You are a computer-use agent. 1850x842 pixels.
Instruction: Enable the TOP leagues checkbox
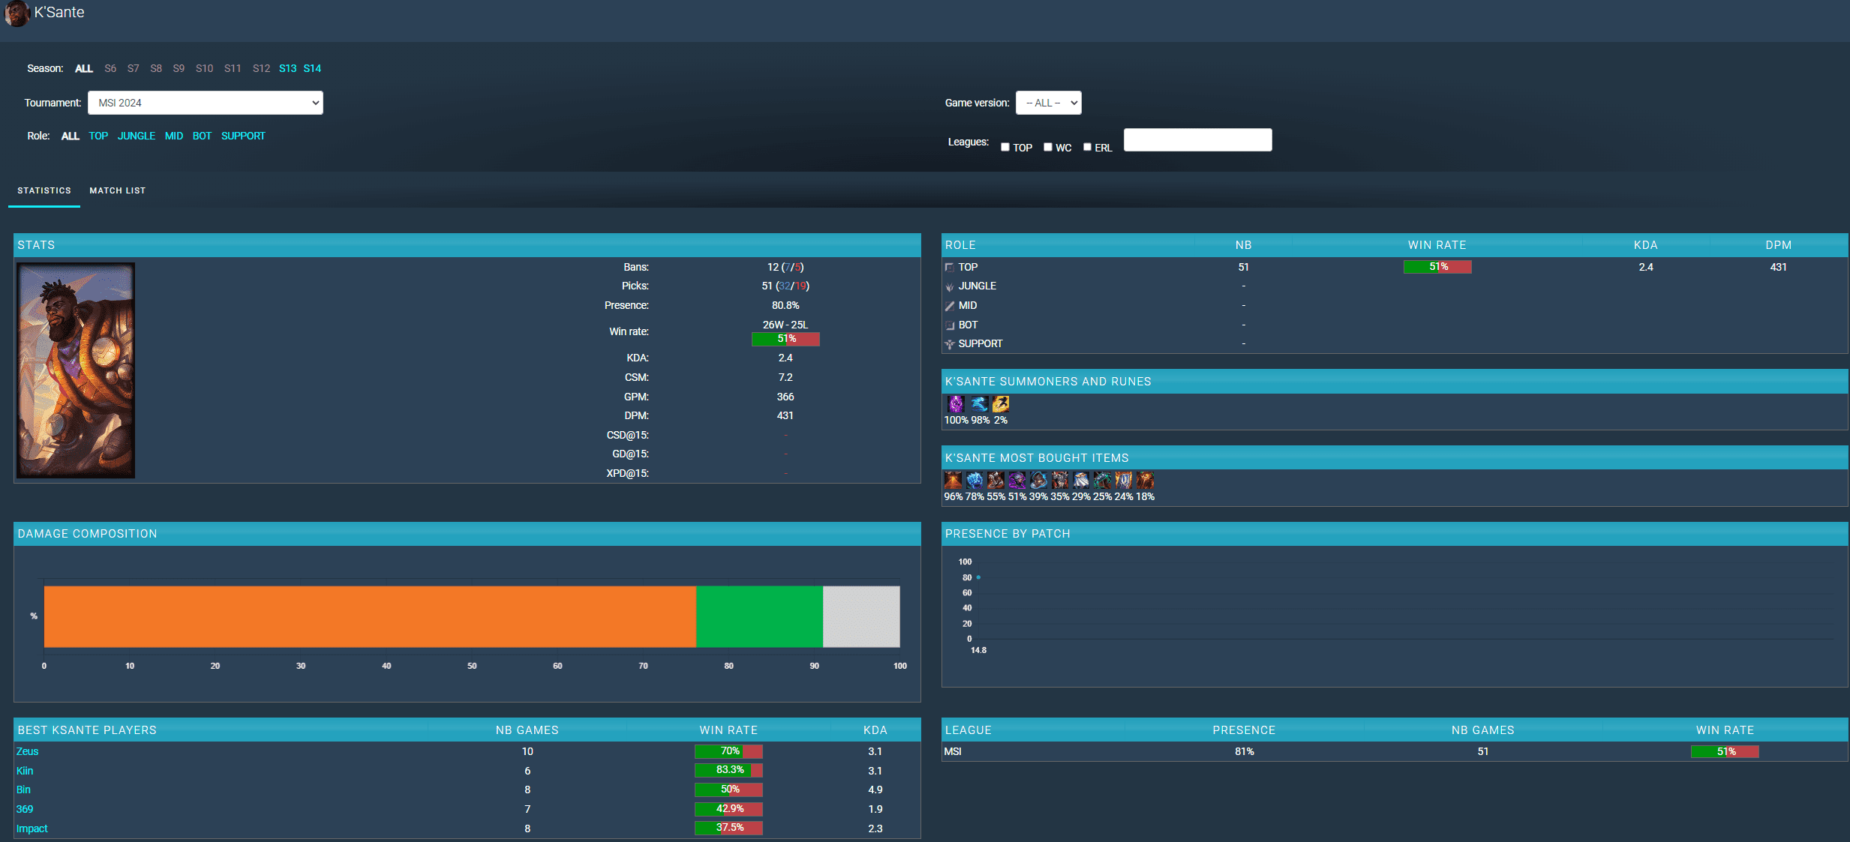[x=1005, y=147]
